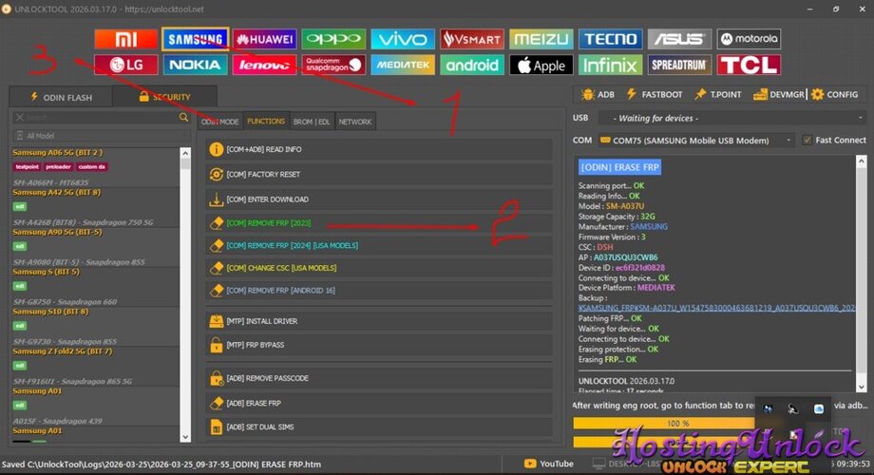
Task: Run [MTP] FRP BYPASS
Action: click(379, 345)
